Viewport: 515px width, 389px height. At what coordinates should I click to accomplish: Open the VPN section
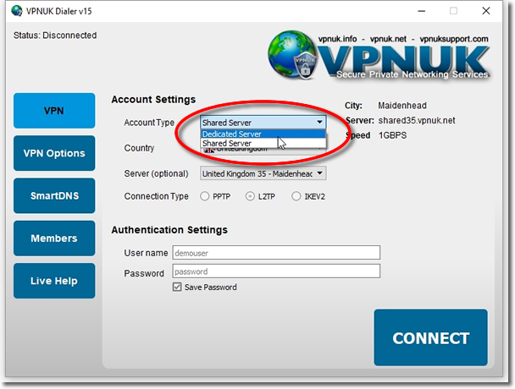[54, 111]
